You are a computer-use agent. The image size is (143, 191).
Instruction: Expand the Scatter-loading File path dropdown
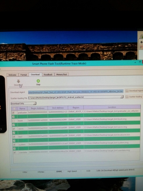122,97
